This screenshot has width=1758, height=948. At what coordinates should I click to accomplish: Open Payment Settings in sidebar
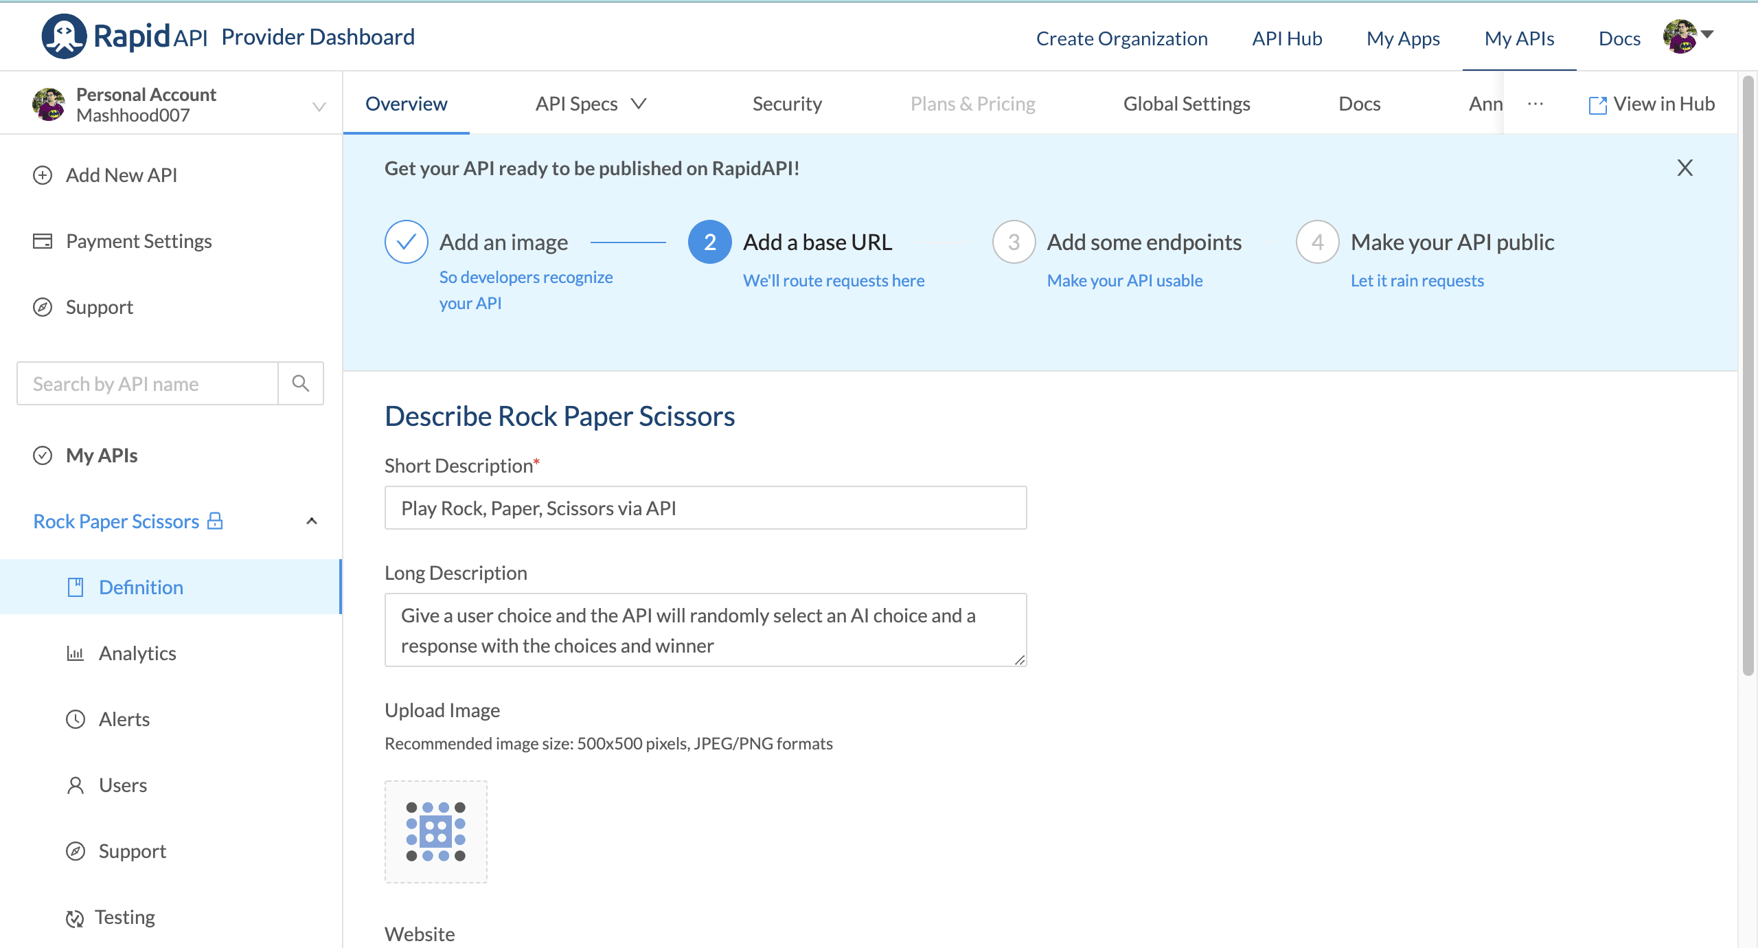pos(139,241)
